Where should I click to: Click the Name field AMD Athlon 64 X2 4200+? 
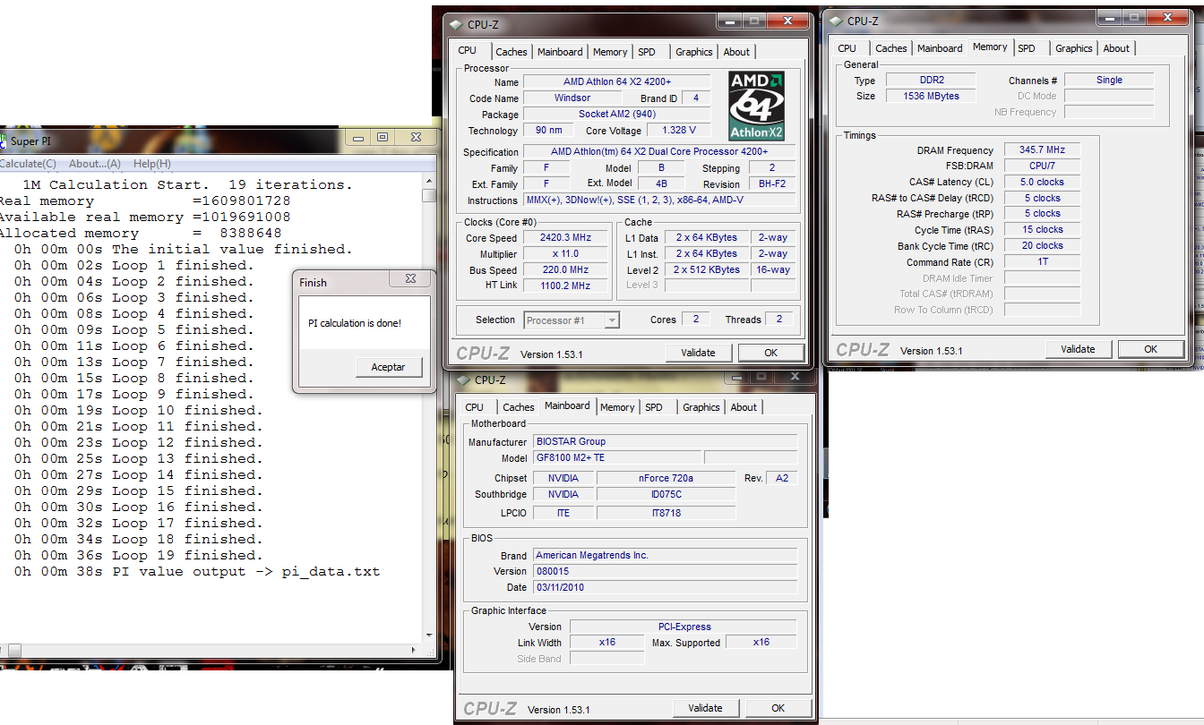tap(617, 81)
